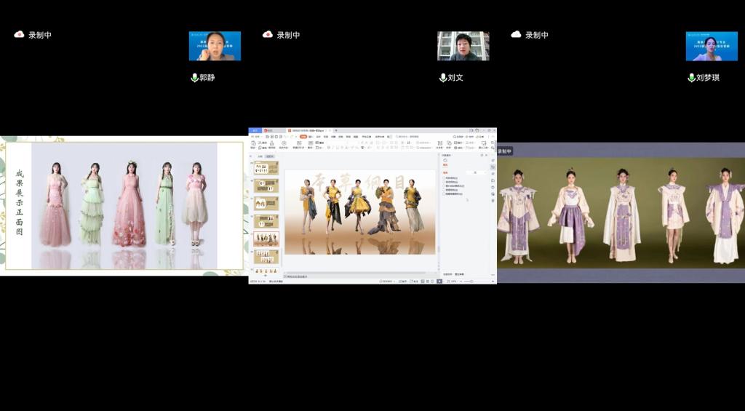The image size is (745, 411).
Task: Enable the 隐藏背景图形 checkbox
Action: 445,194
